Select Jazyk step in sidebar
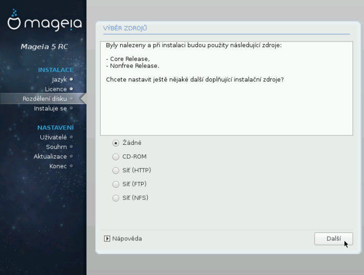364x275 pixels. [x=59, y=79]
